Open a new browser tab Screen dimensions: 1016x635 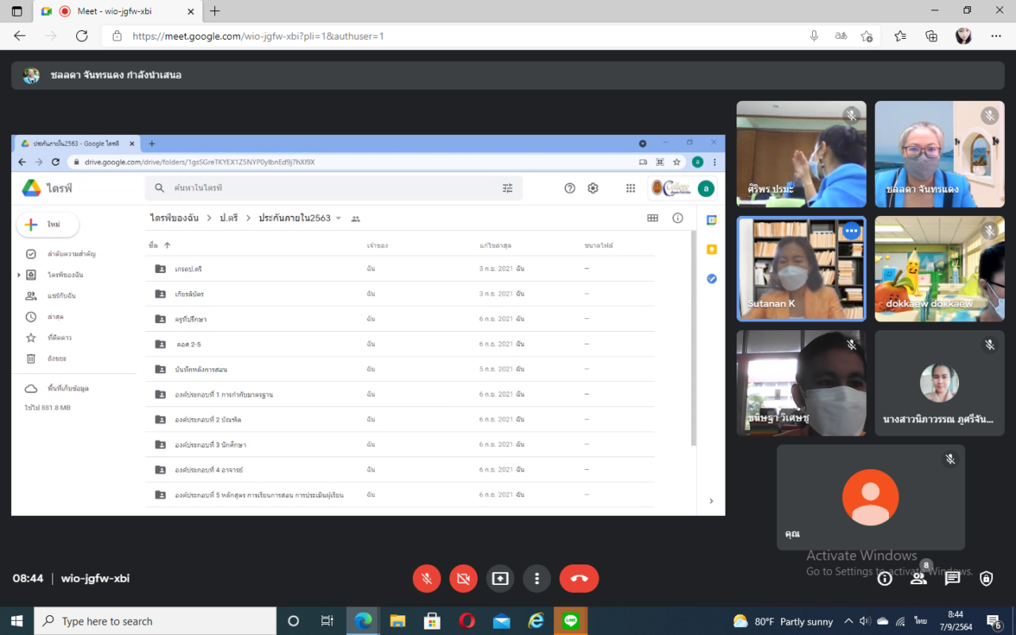(x=214, y=11)
